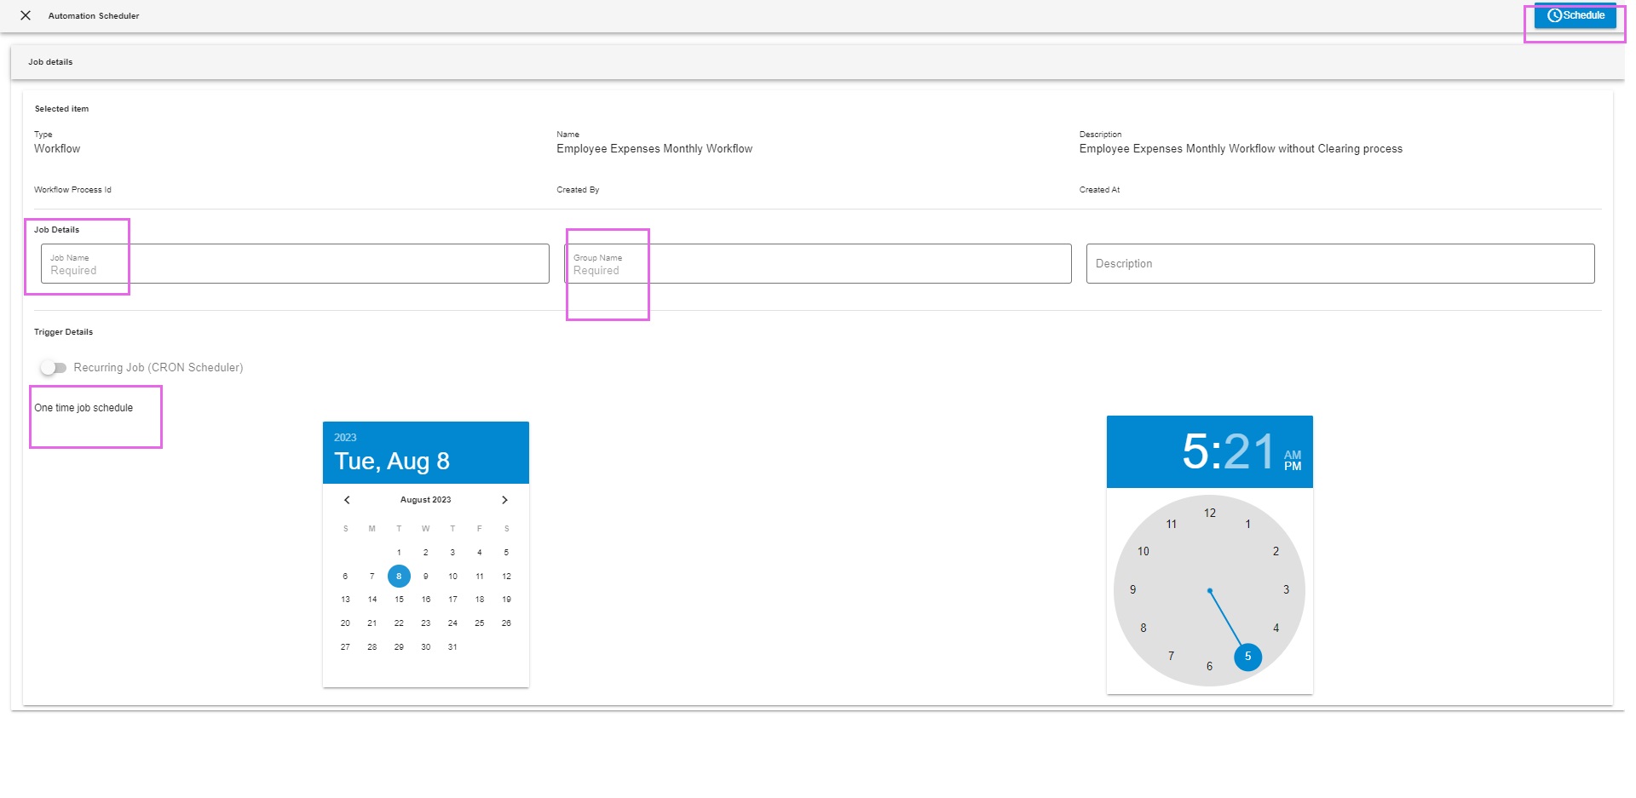
Task: Pick 3 on the clock face
Action: tap(1287, 590)
